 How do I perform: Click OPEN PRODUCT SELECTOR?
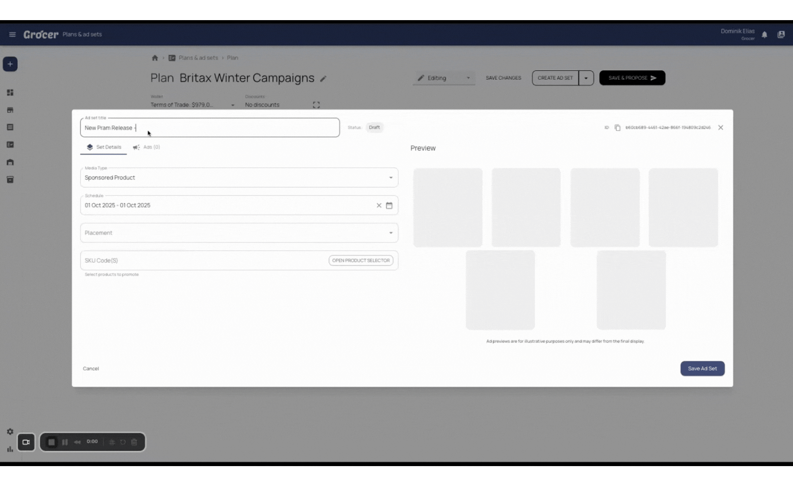pyautogui.click(x=361, y=260)
